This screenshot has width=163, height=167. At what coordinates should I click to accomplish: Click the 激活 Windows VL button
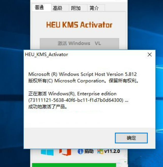pos(79,43)
